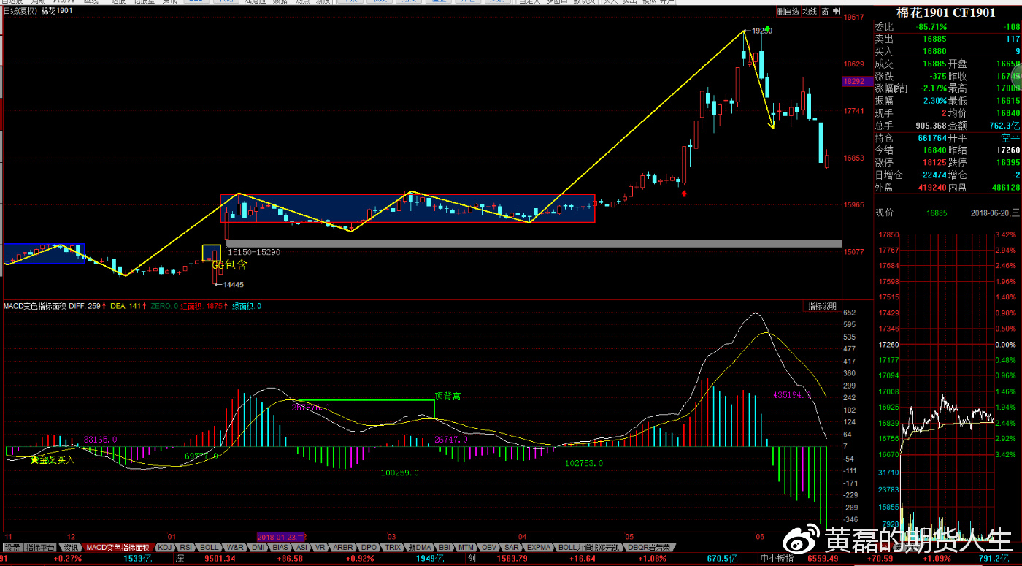Select the OBV indicator tab
Image resolution: width=1022 pixels, height=566 pixels.
(x=488, y=547)
